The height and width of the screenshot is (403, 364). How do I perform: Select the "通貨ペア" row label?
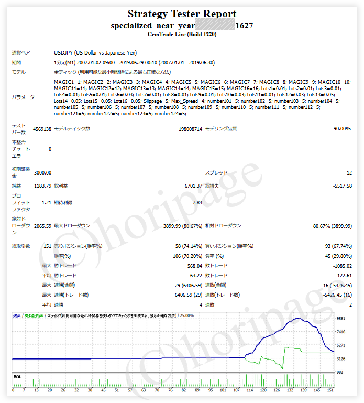[21, 53]
